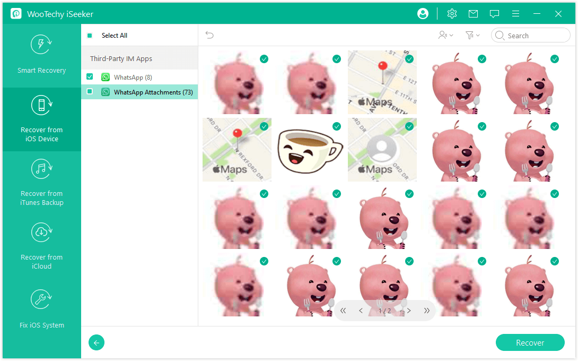Check the WhatsApp Attachments (73) checkbox
Viewport: 578px width, 361px height.
point(90,92)
